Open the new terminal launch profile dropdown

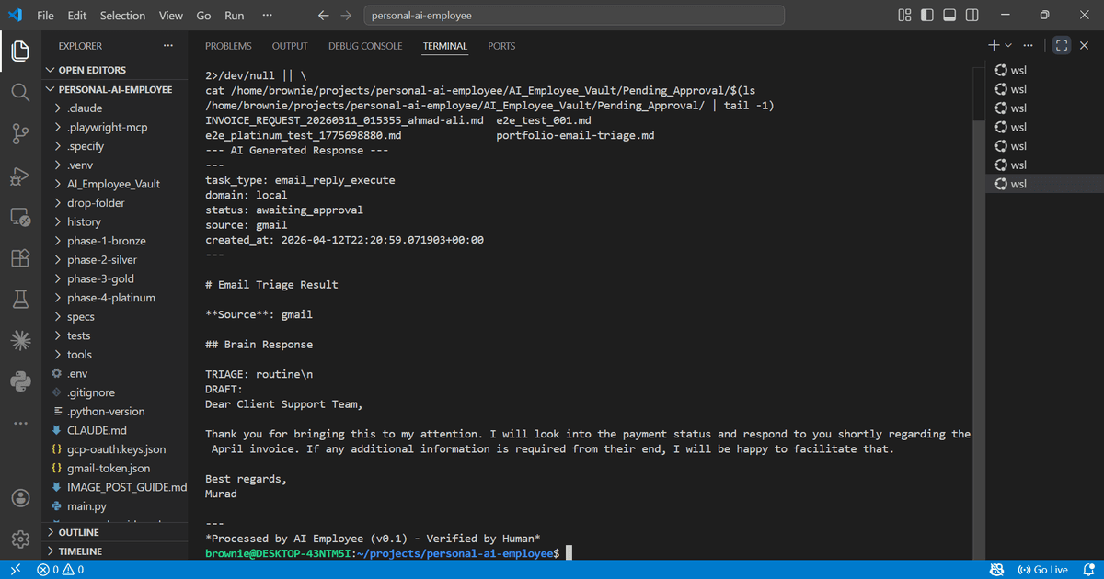coord(1008,45)
